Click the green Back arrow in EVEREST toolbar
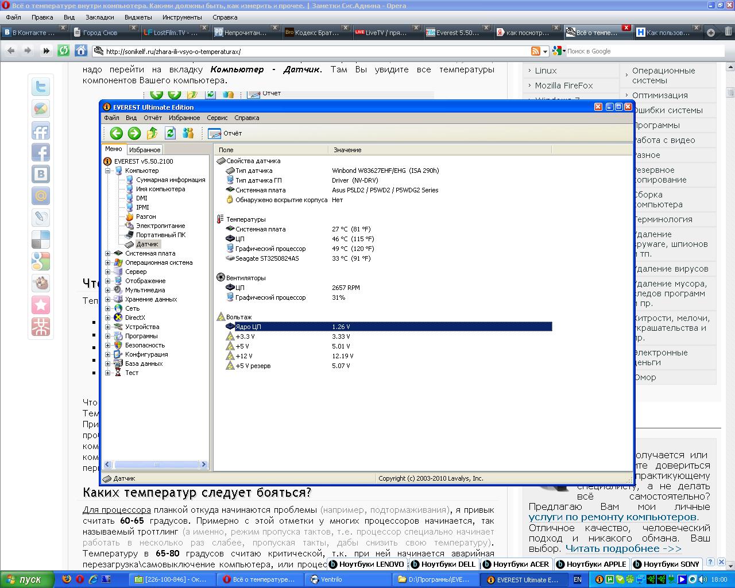Image resolution: width=735 pixels, height=588 pixels. tap(117, 133)
